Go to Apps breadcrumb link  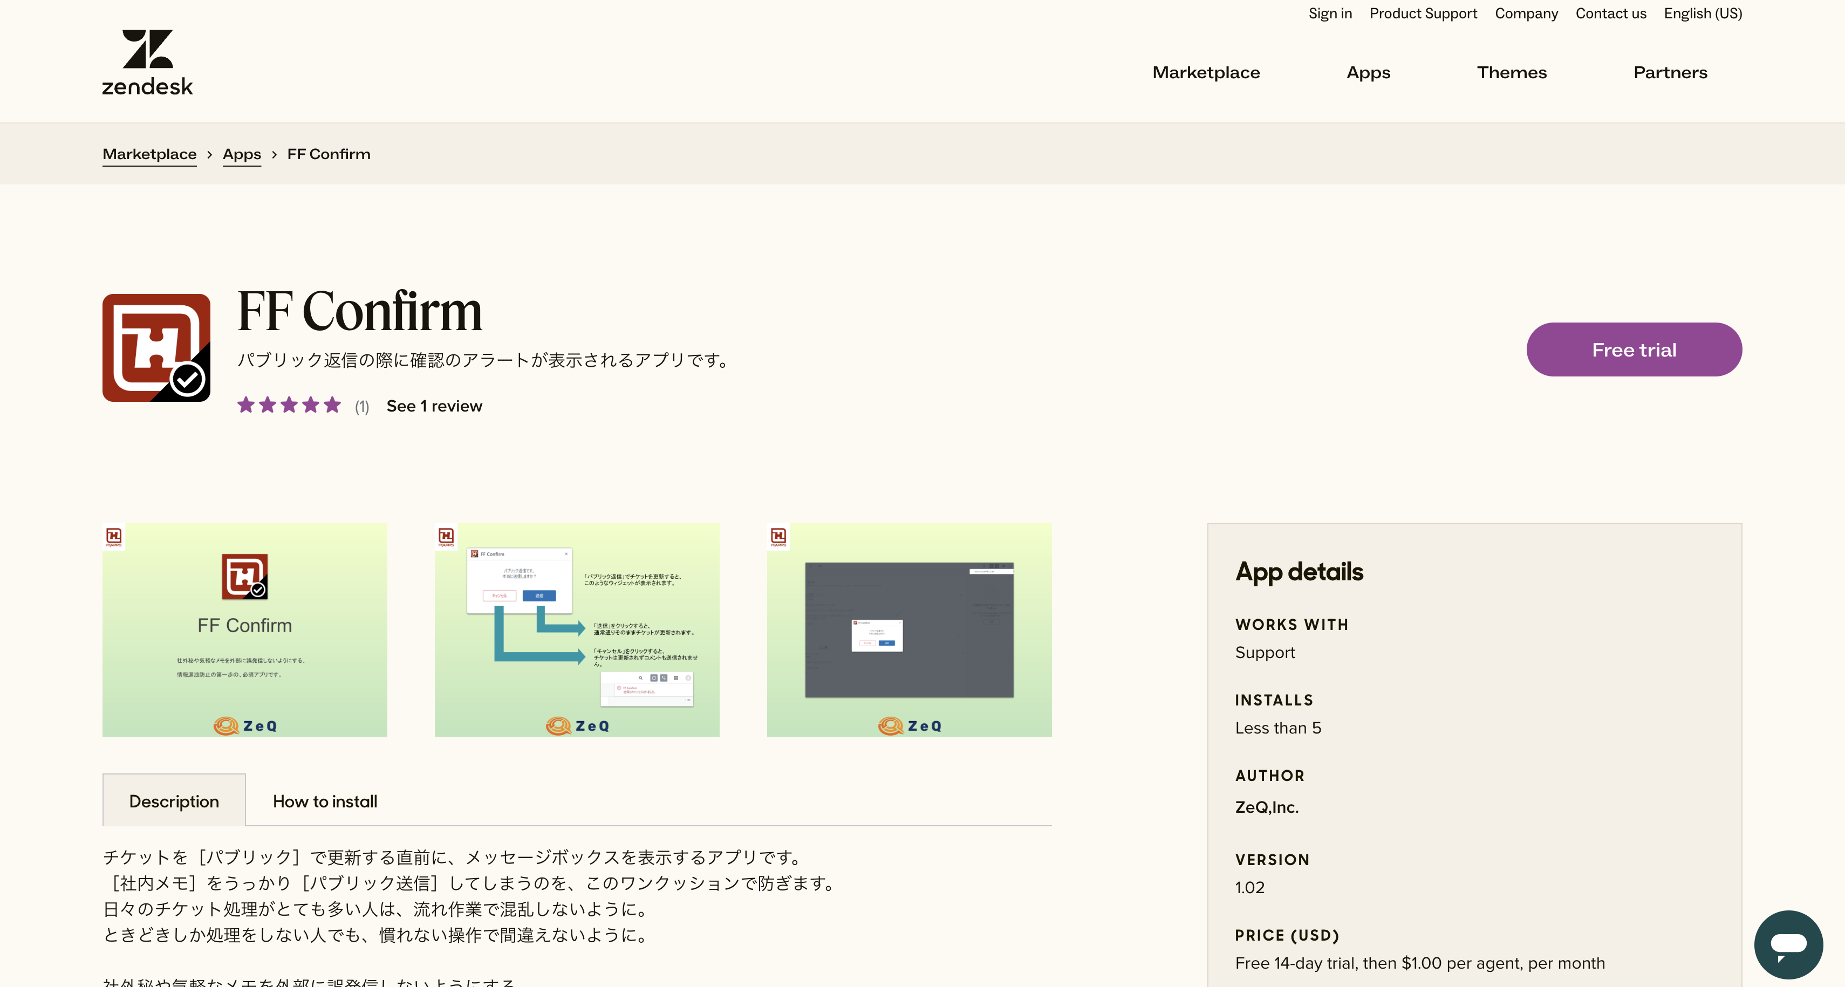pyautogui.click(x=241, y=154)
